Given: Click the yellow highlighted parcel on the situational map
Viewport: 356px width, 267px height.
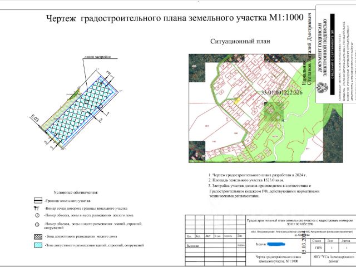Looking at the screenshot, I should tap(237, 100).
